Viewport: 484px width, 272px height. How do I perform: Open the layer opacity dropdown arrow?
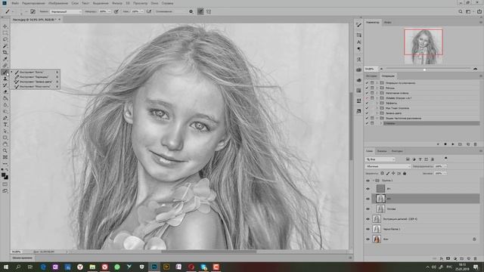click(445, 166)
